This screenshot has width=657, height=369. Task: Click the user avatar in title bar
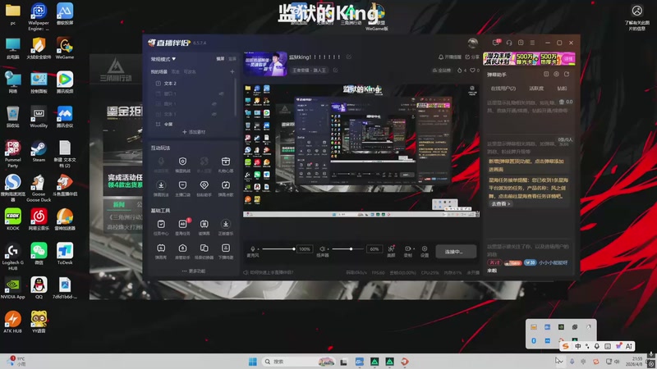(x=473, y=43)
